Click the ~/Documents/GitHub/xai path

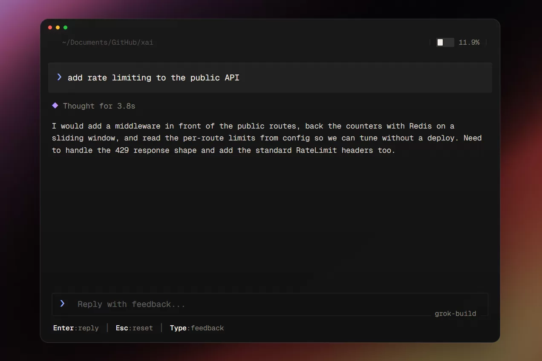point(107,43)
